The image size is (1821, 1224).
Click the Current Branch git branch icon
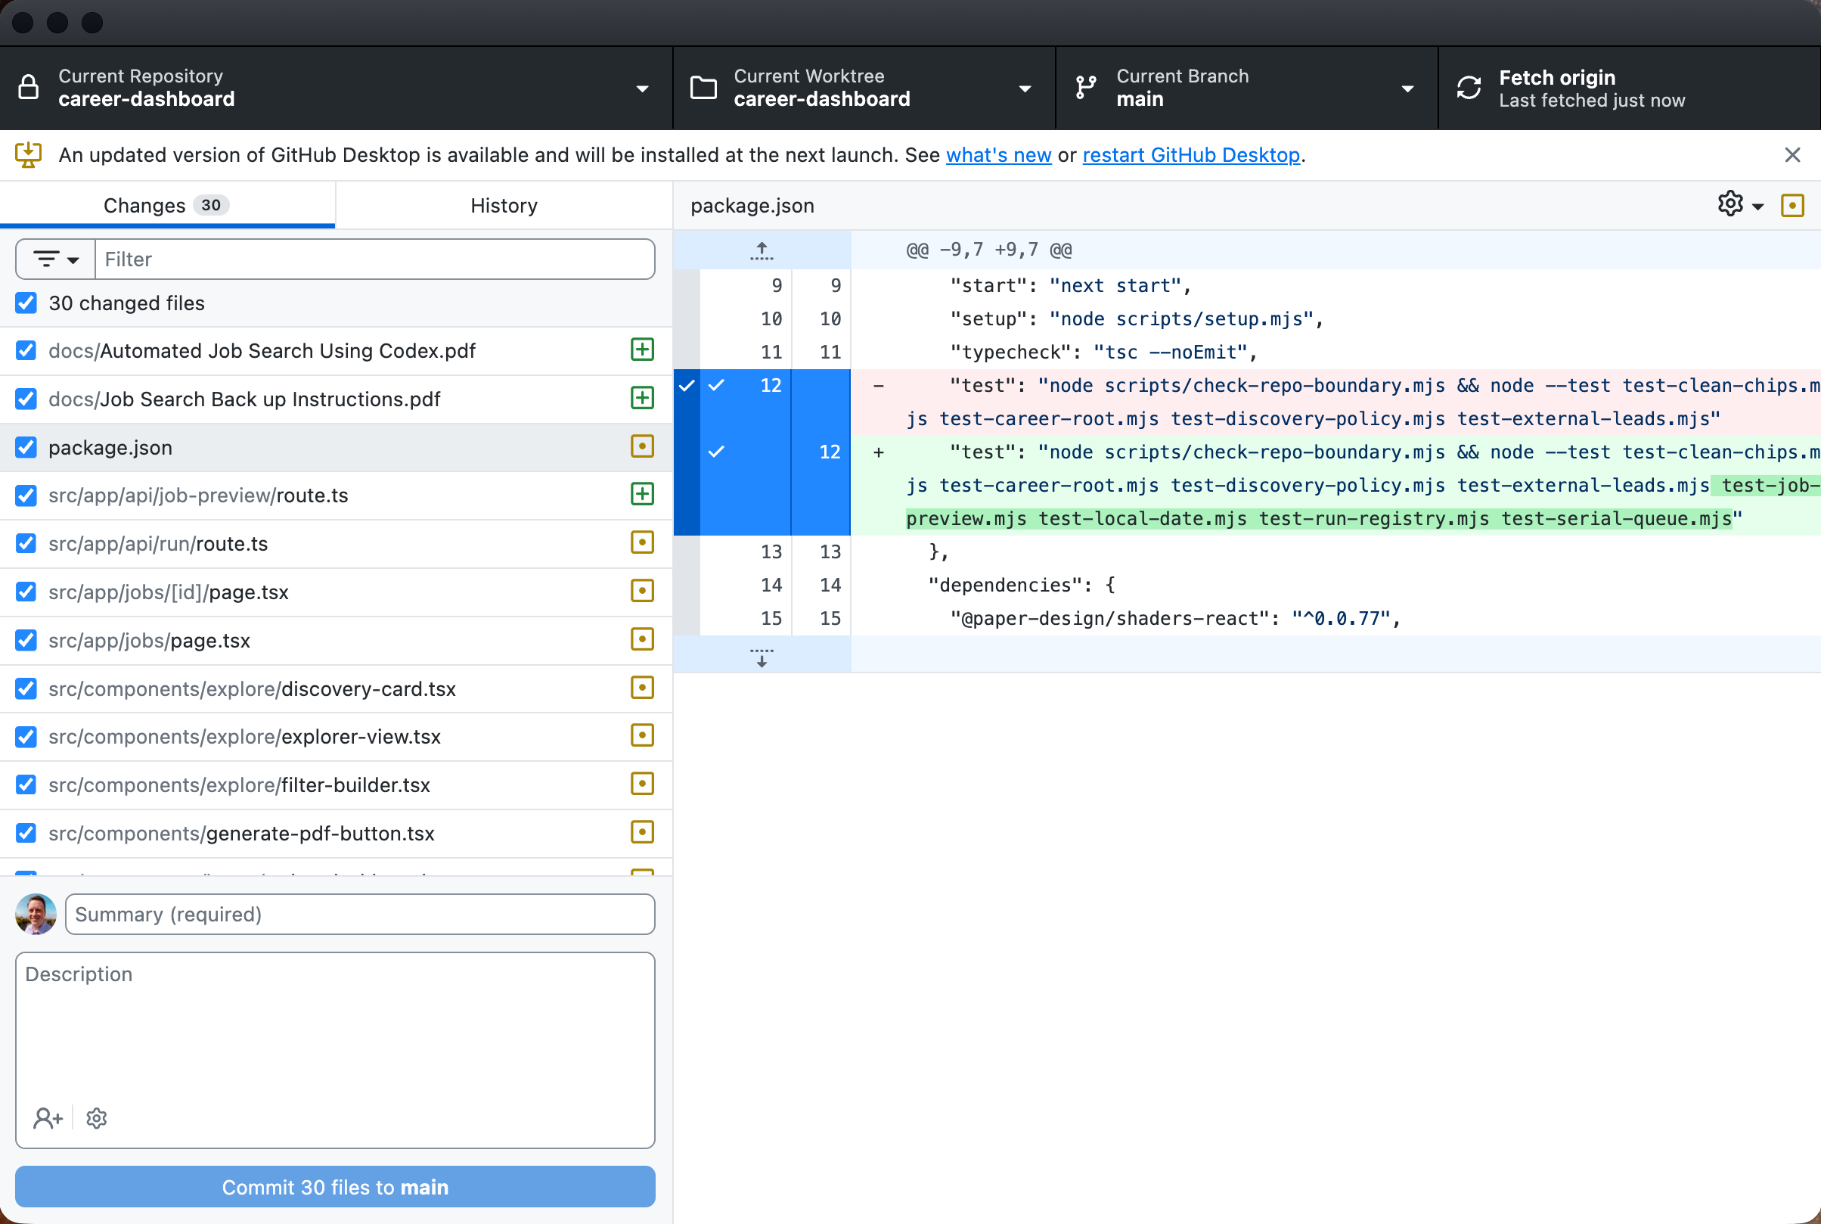1085,88
